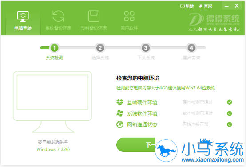Click the 重启安装 step label

191,58
